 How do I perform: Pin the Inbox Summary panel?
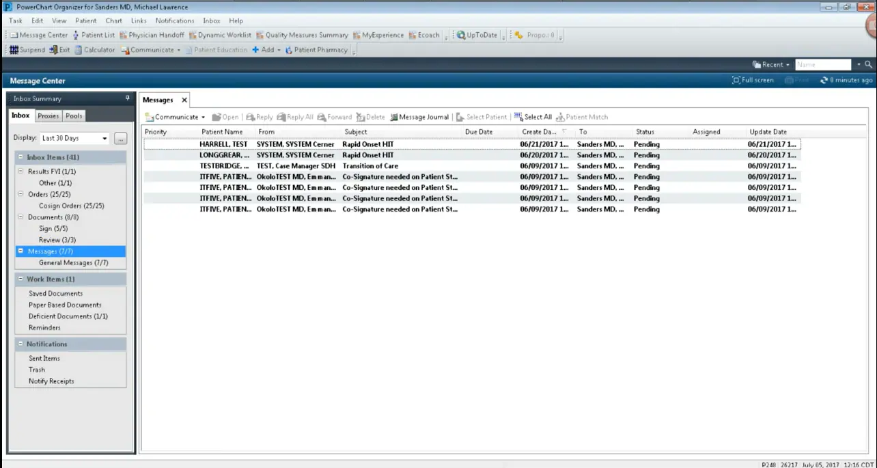(127, 98)
